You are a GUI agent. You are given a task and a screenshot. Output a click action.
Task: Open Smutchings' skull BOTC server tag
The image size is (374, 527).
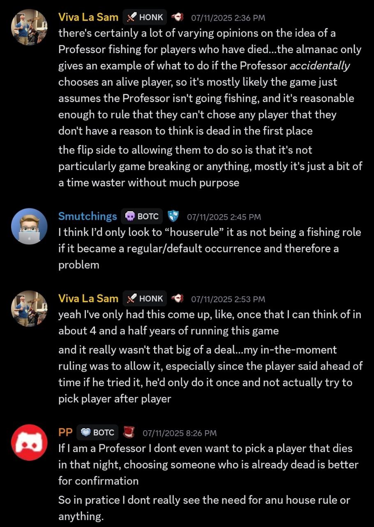[x=142, y=217]
